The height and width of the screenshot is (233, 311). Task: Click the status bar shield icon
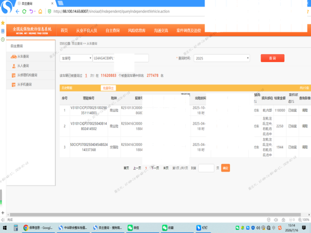click(268, 220)
